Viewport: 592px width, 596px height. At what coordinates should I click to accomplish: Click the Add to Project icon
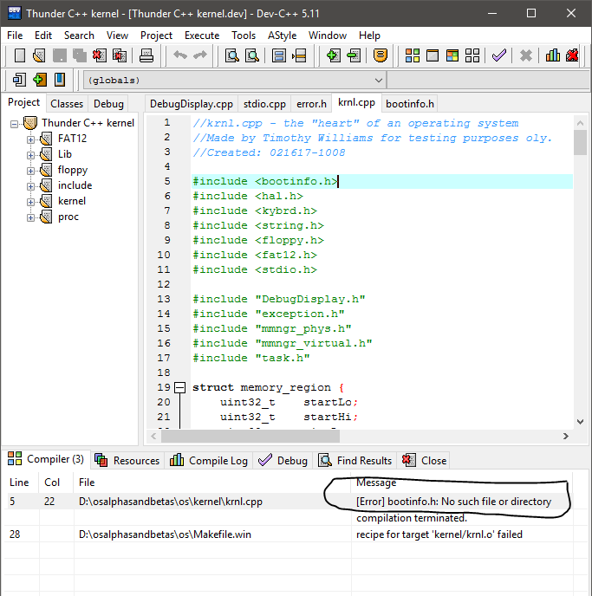[x=334, y=55]
